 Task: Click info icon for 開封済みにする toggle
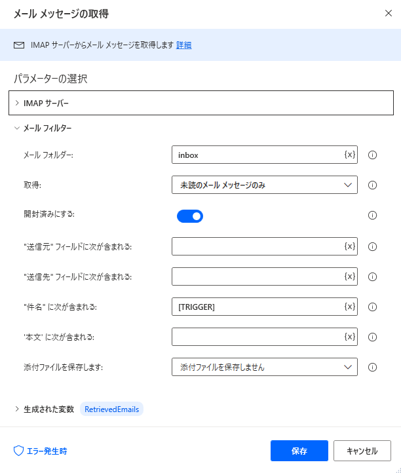(372, 215)
